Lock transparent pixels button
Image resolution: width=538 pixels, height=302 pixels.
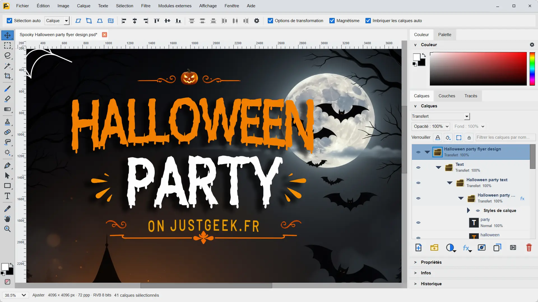click(437, 138)
